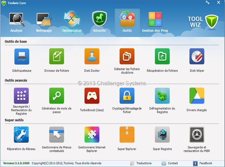Image resolution: width=225 pixels, height=167 pixels.
Task: Open Gestionnaire de Menus contextuels
Action: pos(57,135)
